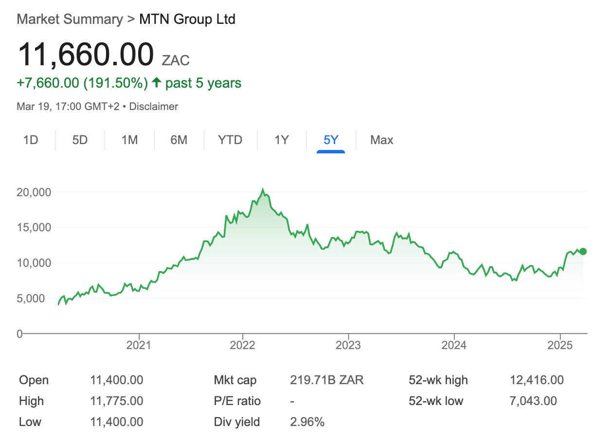Open the YTD range tab
This screenshot has height=445, width=613.
[230, 140]
